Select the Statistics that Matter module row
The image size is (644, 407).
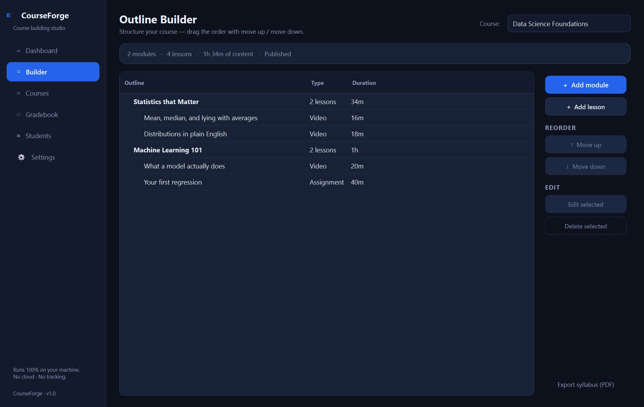click(x=331, y=102)
